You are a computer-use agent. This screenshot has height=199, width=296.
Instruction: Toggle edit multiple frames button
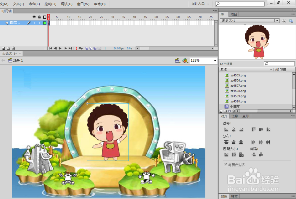click(95, 48)
